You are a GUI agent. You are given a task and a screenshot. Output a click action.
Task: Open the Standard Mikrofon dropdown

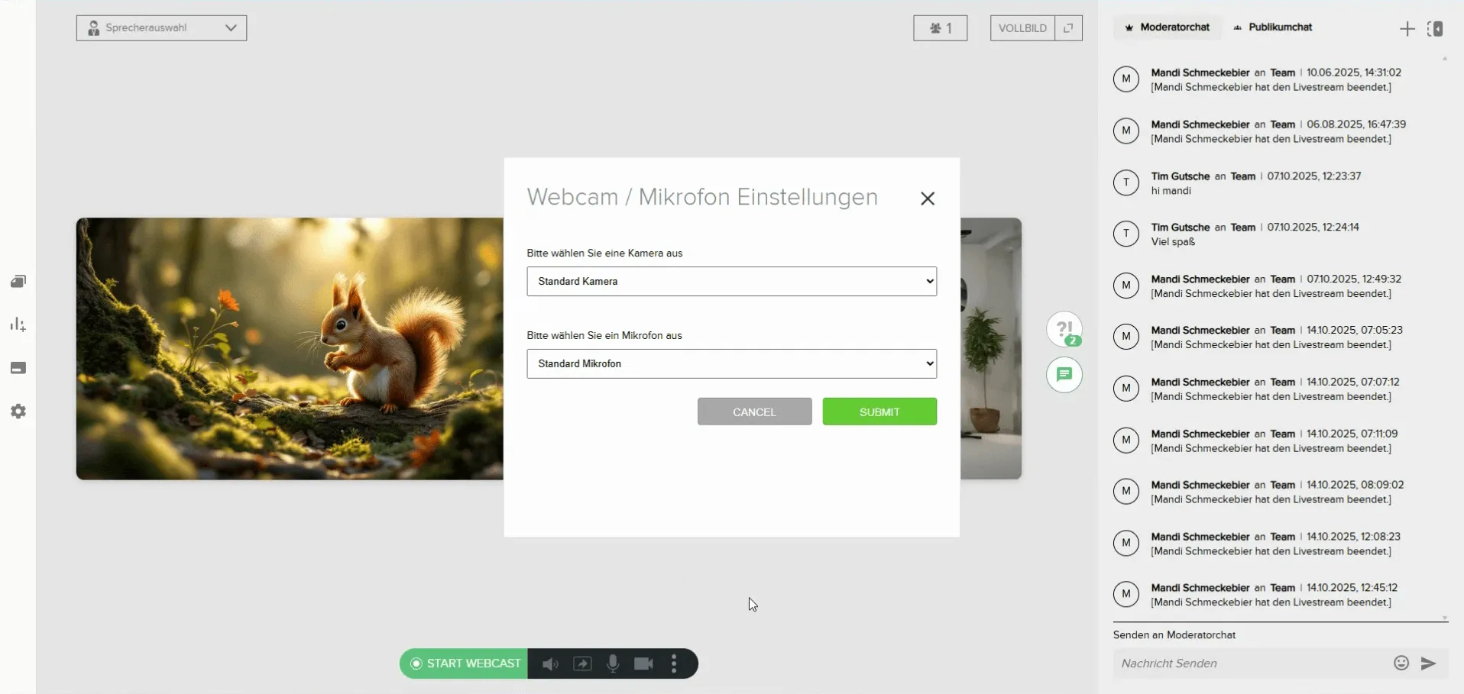click(731, 364)
